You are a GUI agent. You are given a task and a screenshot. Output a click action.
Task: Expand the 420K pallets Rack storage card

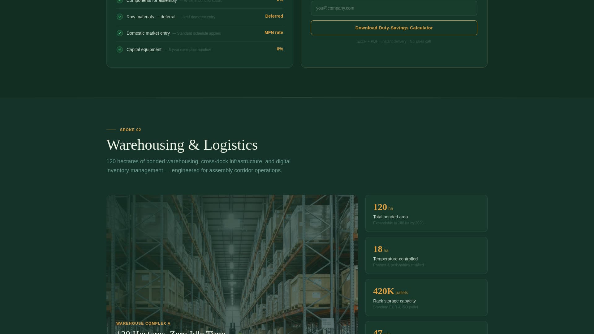pos(426,297)
